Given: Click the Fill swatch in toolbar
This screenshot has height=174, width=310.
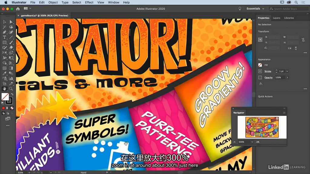Looking at the screenshot, I should tap(5, 97).
